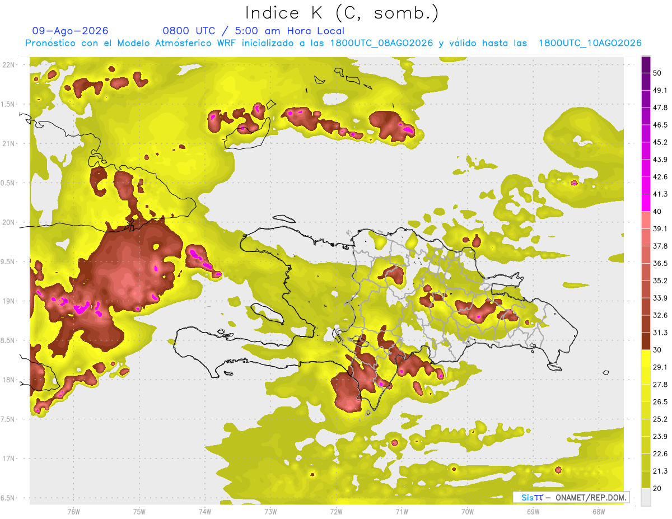Click the '71W' longitude label

(x=402, y=511)
